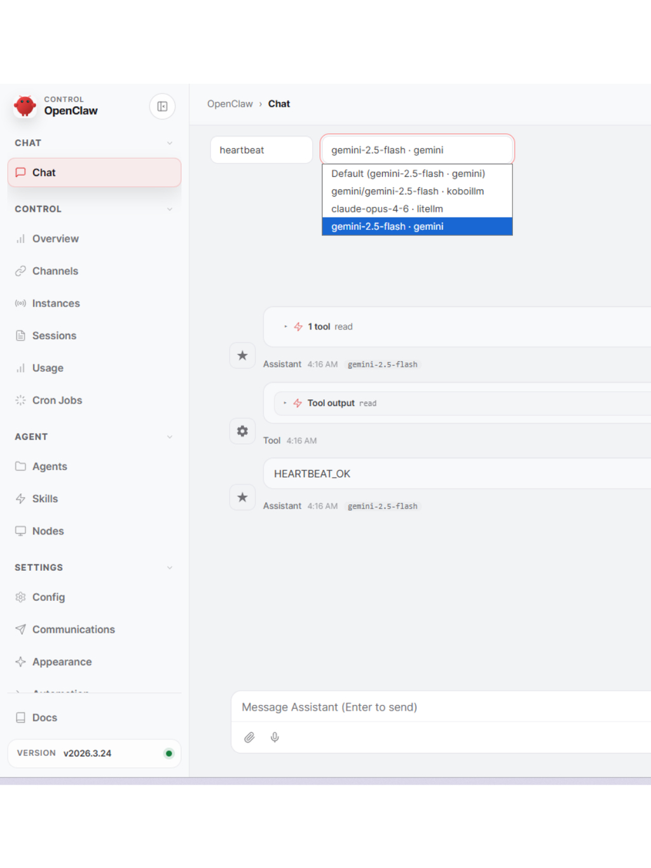Click the Sessions document icon
The image size is (651, 868).
(20, 335)
